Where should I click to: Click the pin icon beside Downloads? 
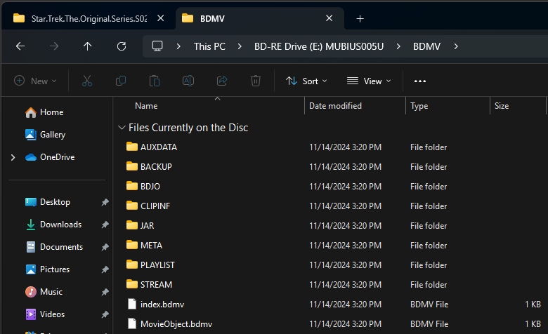pyautogui.click(x=105, y=225)
